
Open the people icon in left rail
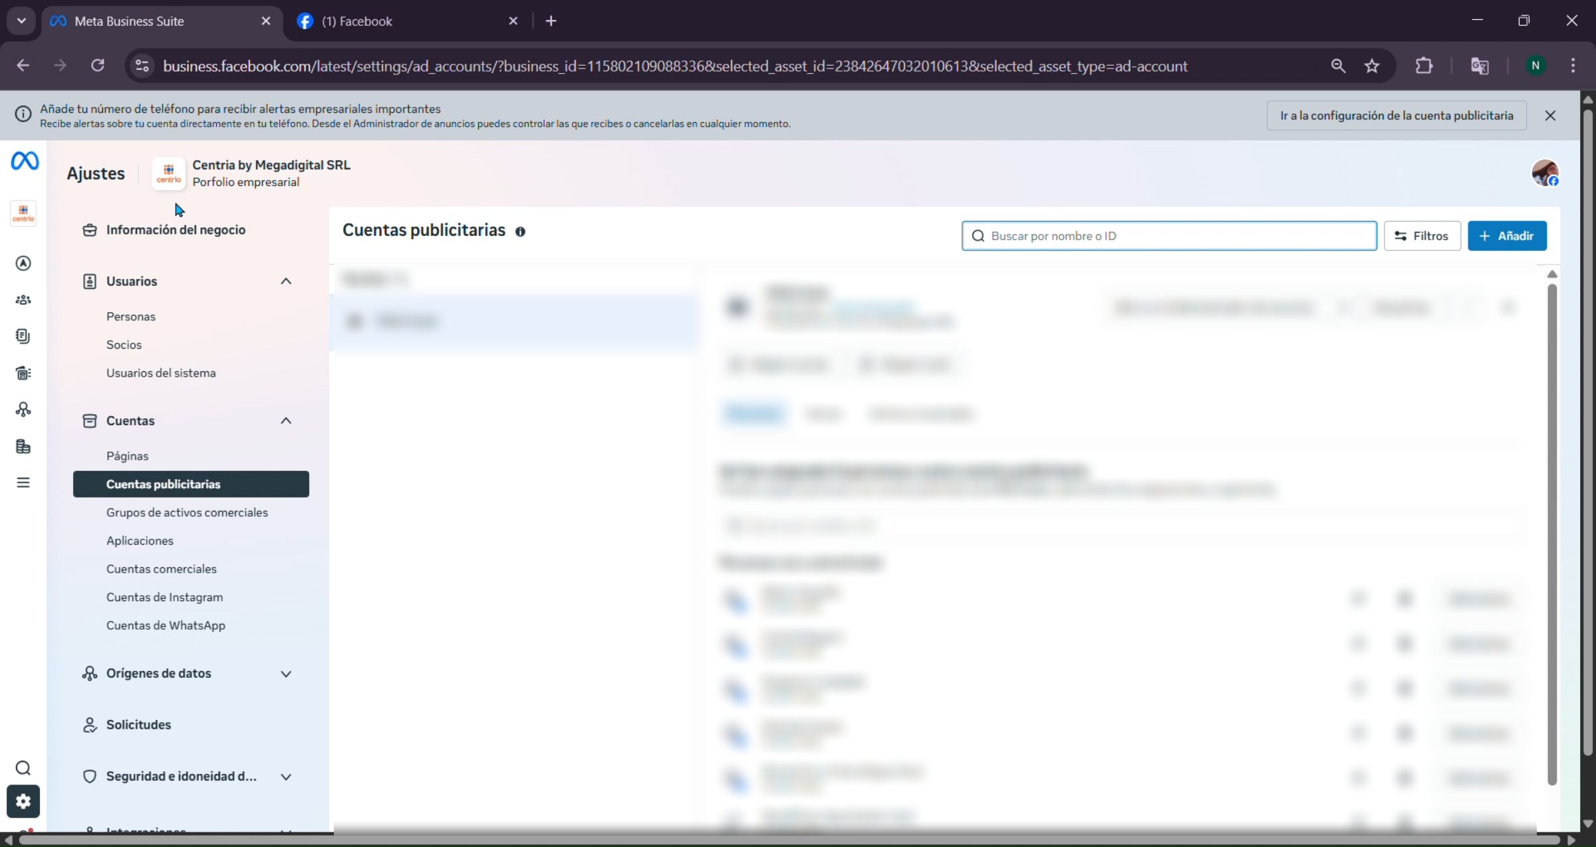[23, 300]
